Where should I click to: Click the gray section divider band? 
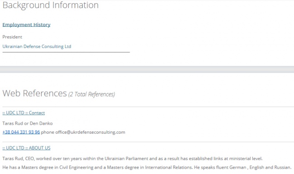tap(147, 69)
